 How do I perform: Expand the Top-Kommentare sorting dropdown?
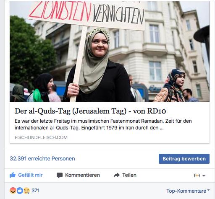click(188, 191)
